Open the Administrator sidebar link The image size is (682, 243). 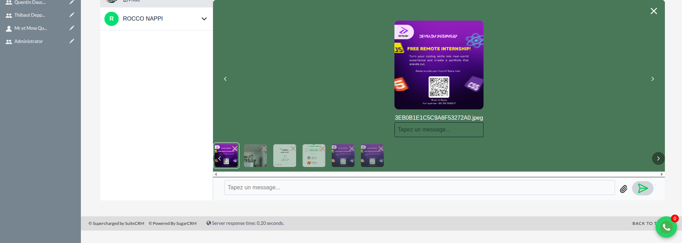pyautogui.click(x=29, y=41)
